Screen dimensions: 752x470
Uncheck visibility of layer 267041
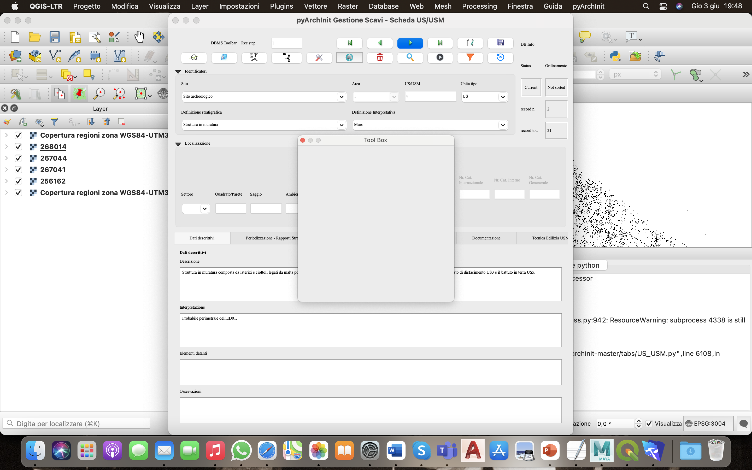pyautogui.click(x=18, y=169)
